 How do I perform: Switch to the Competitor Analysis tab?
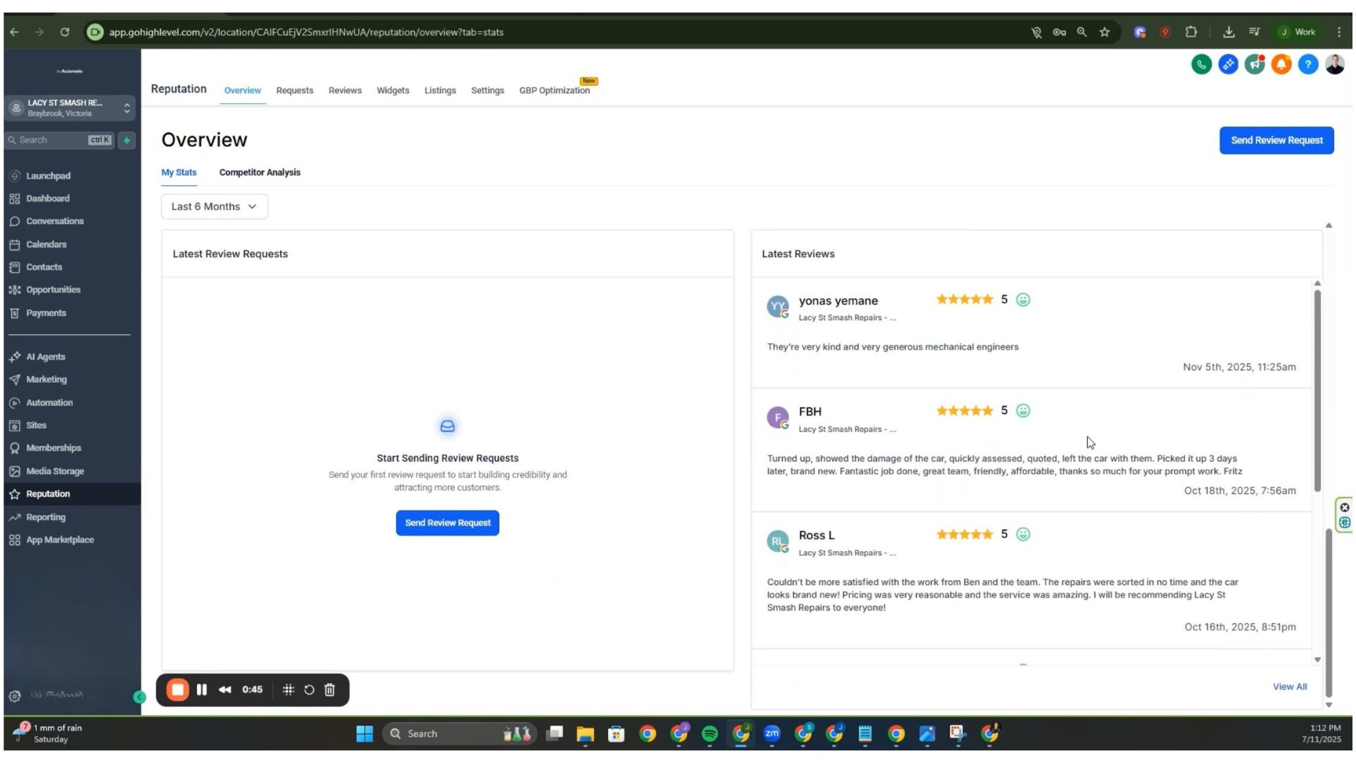tap(259, 172)
